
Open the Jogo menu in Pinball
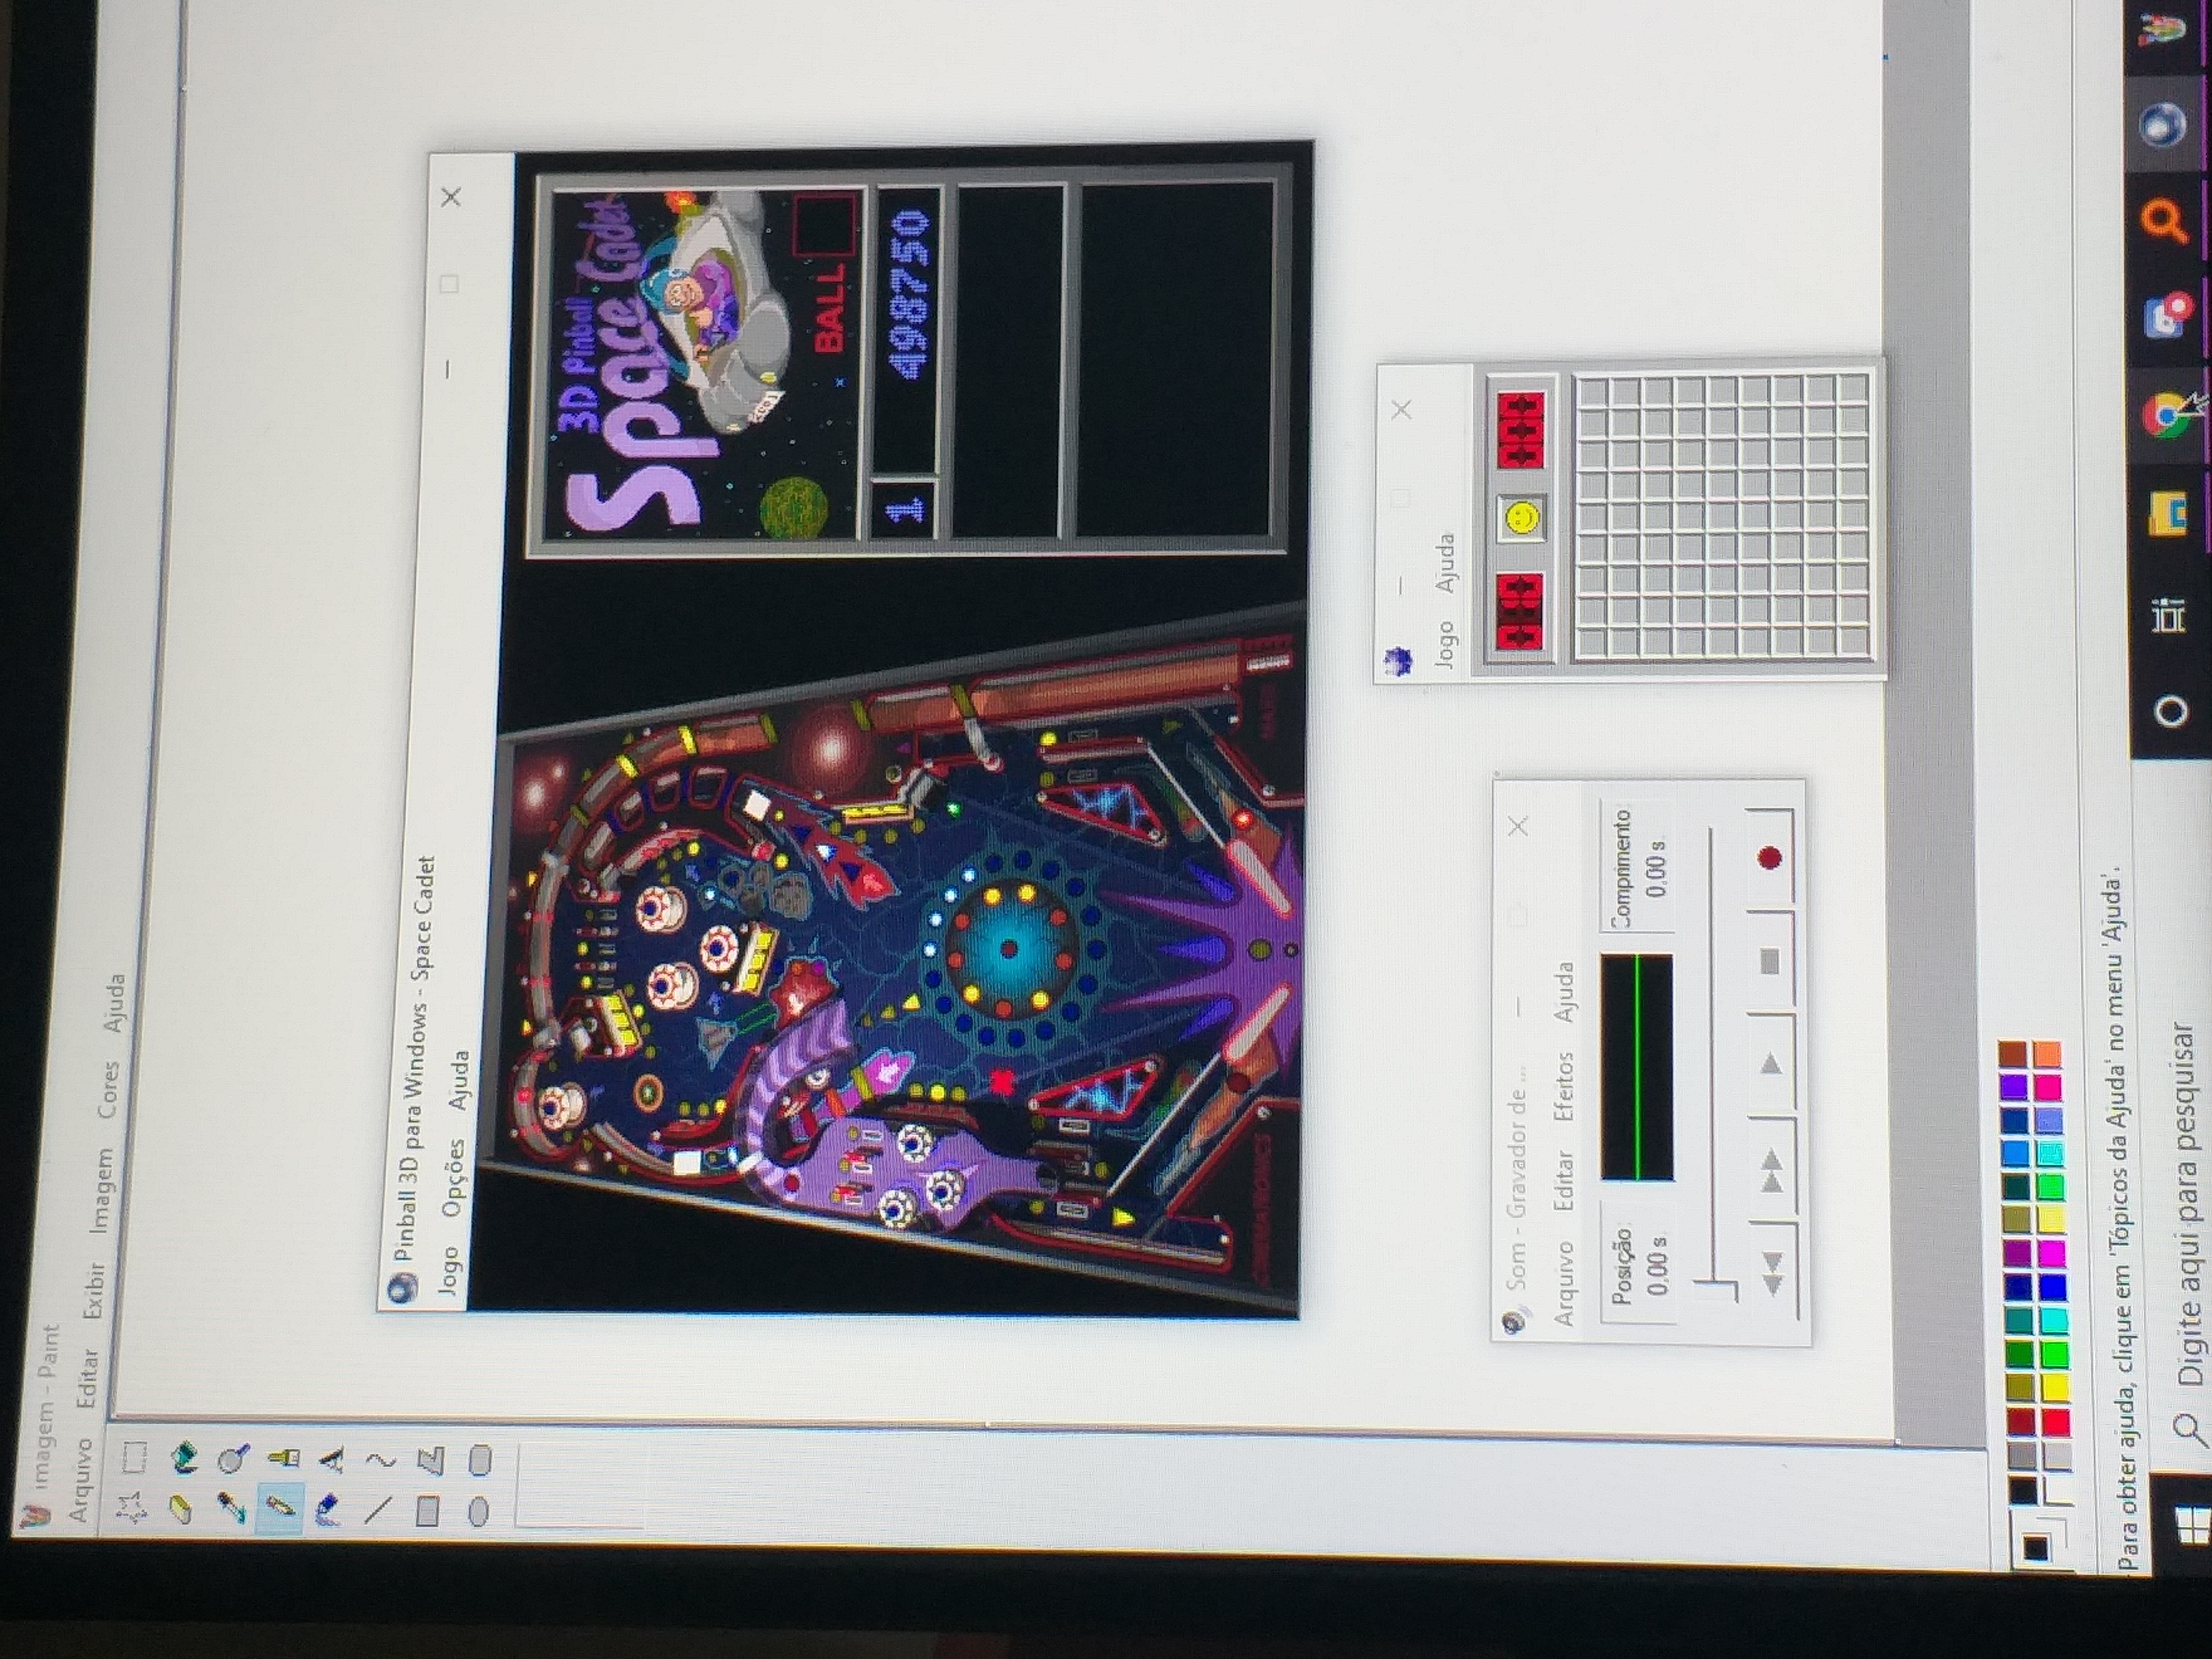coord(449,1271)
